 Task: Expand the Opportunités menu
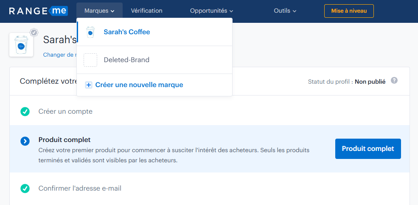211,11
